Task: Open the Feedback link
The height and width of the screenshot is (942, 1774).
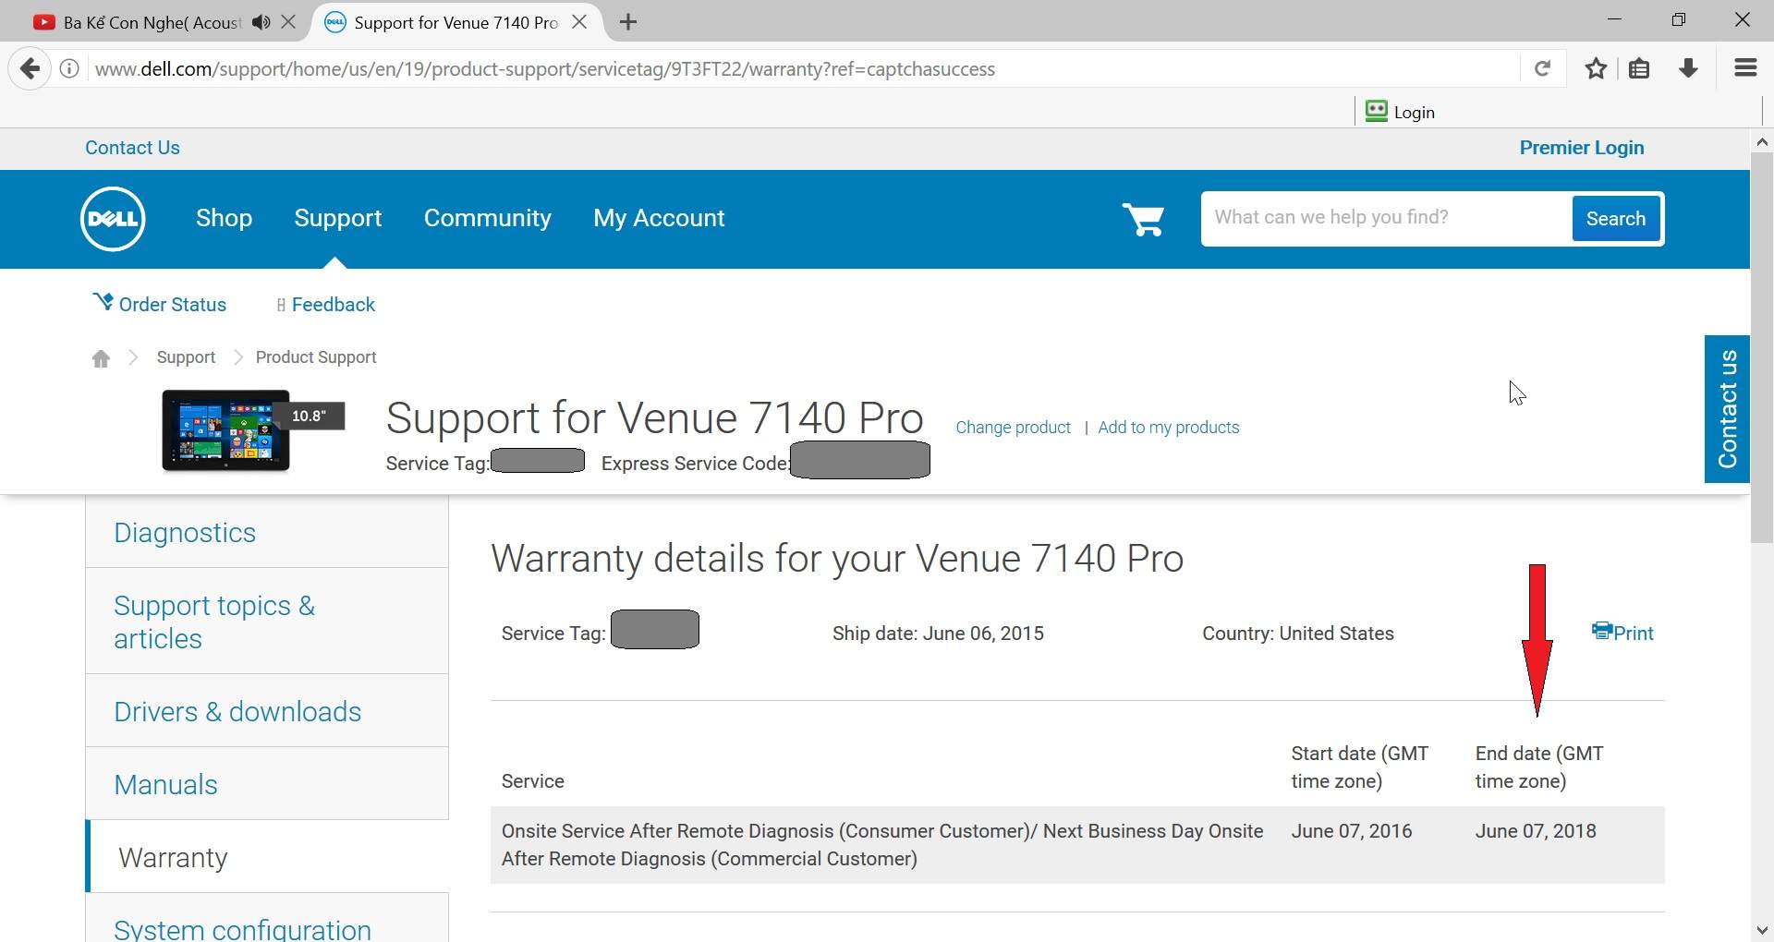Action: click(x=326, y=305)
